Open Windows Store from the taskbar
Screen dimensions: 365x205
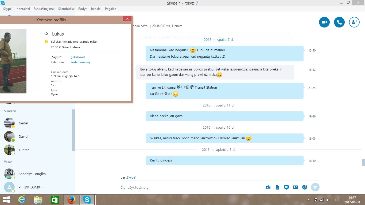[55, 199]
